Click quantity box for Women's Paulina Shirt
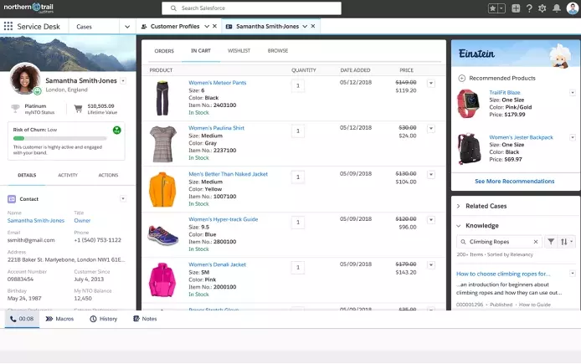 298,131
